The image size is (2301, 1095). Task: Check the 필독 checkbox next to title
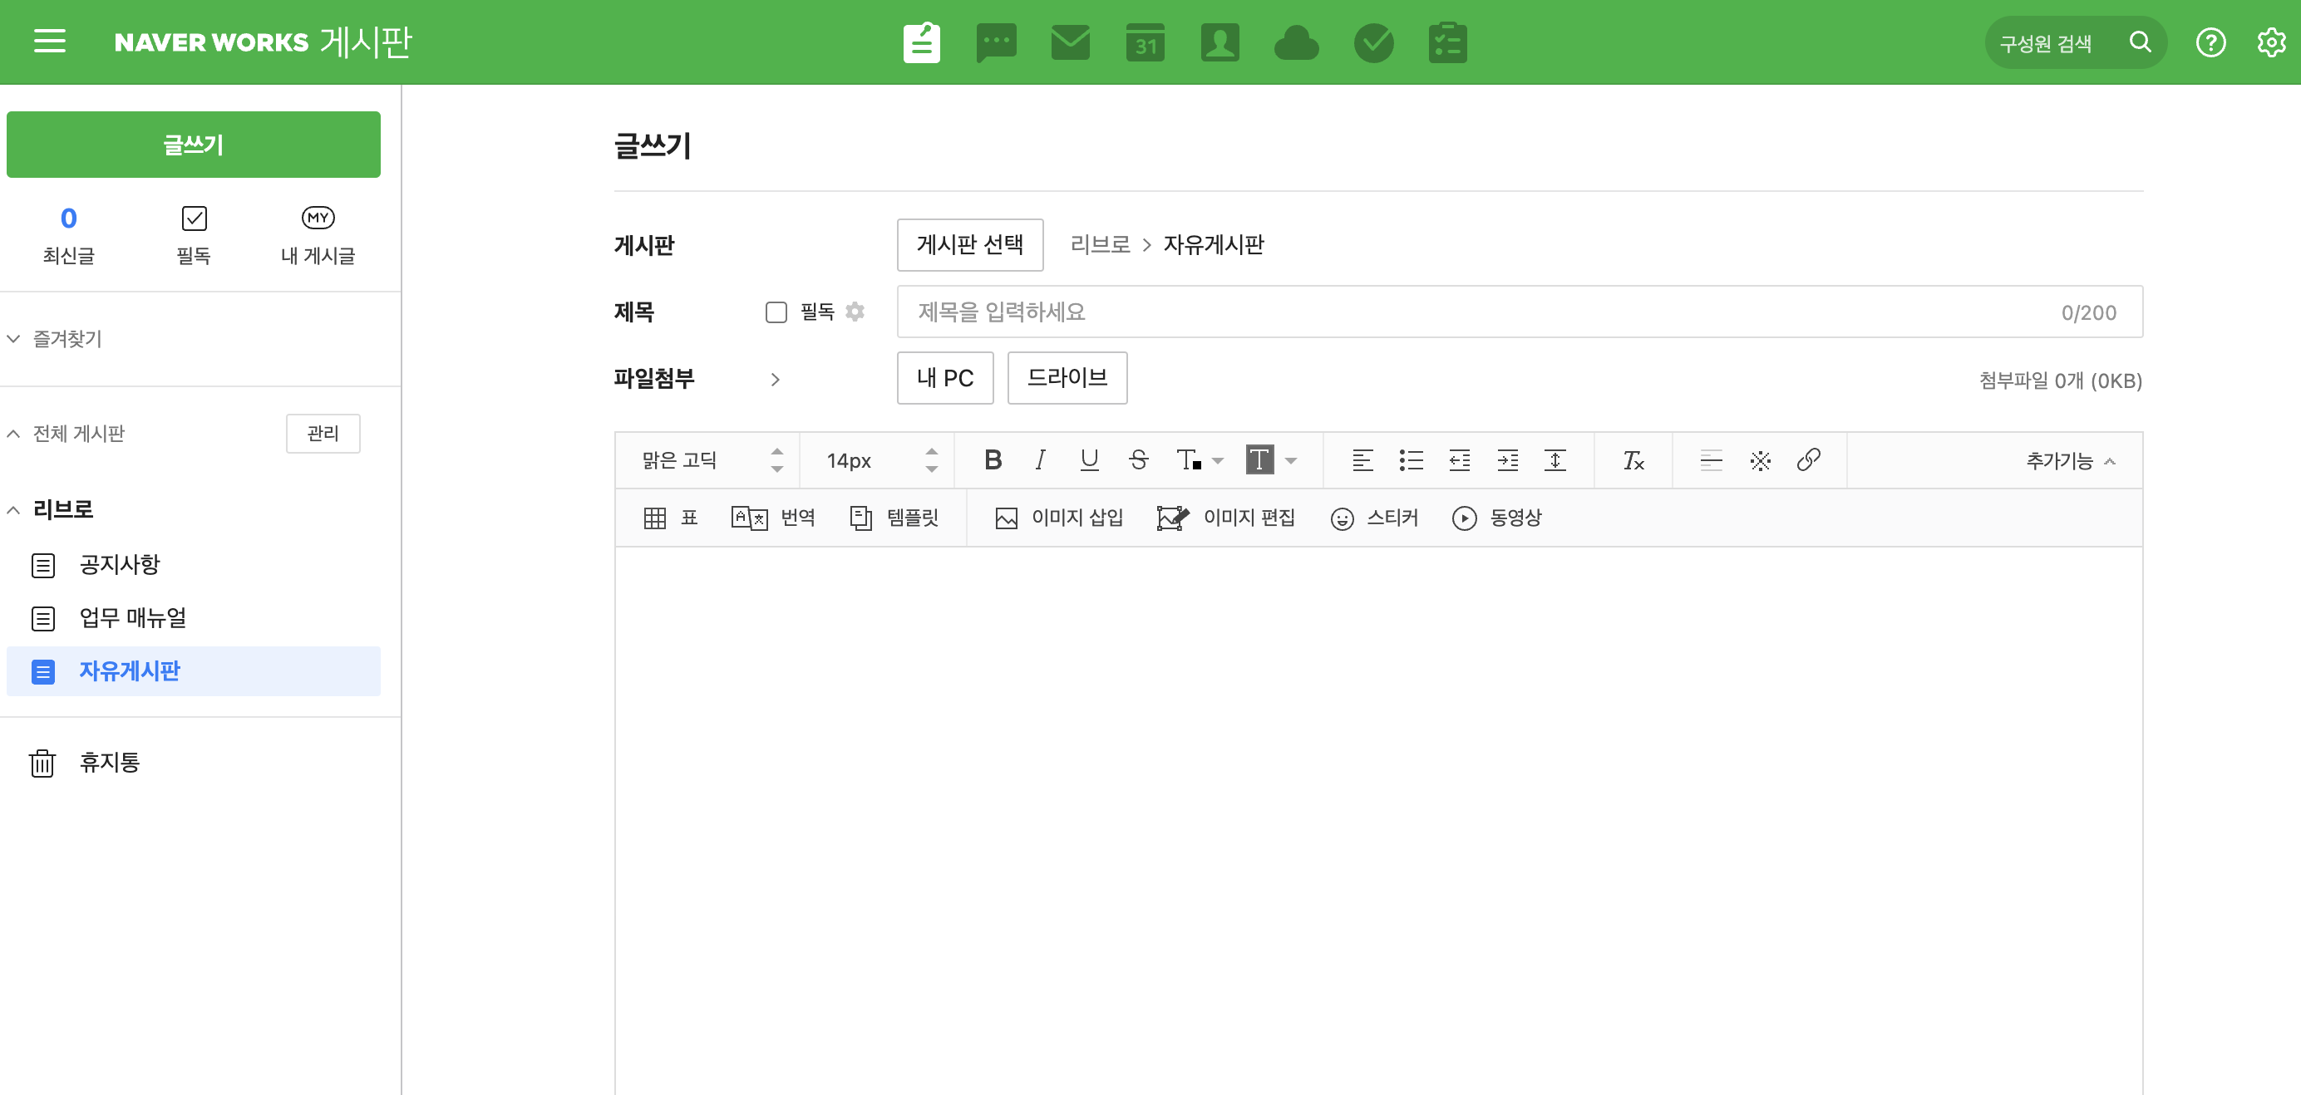point(776,312)
